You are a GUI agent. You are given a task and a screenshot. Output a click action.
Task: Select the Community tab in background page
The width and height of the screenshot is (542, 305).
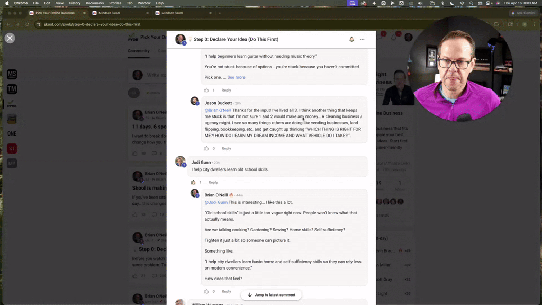point(138,51)
